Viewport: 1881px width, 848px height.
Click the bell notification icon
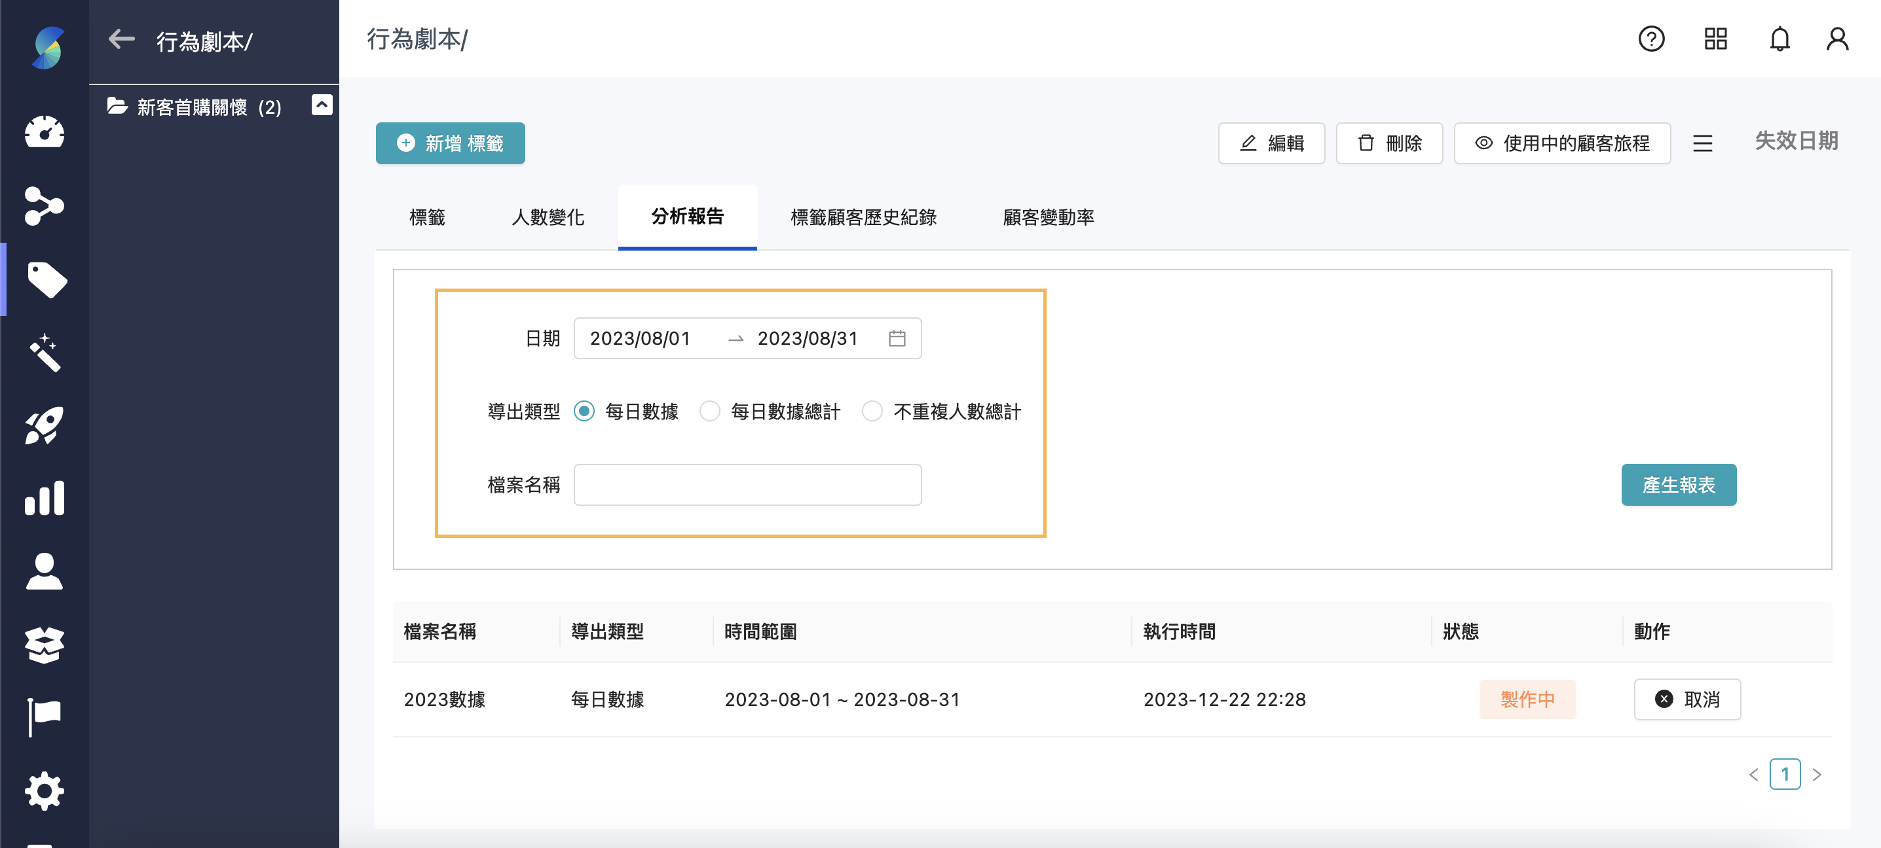(1779, 39)
